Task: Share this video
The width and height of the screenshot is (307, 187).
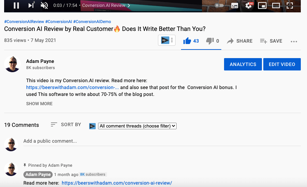Action: 240,41
